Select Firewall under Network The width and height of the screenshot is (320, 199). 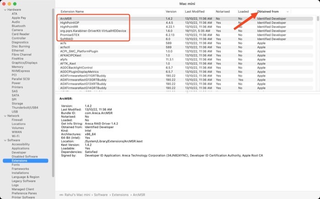[17, 120]
